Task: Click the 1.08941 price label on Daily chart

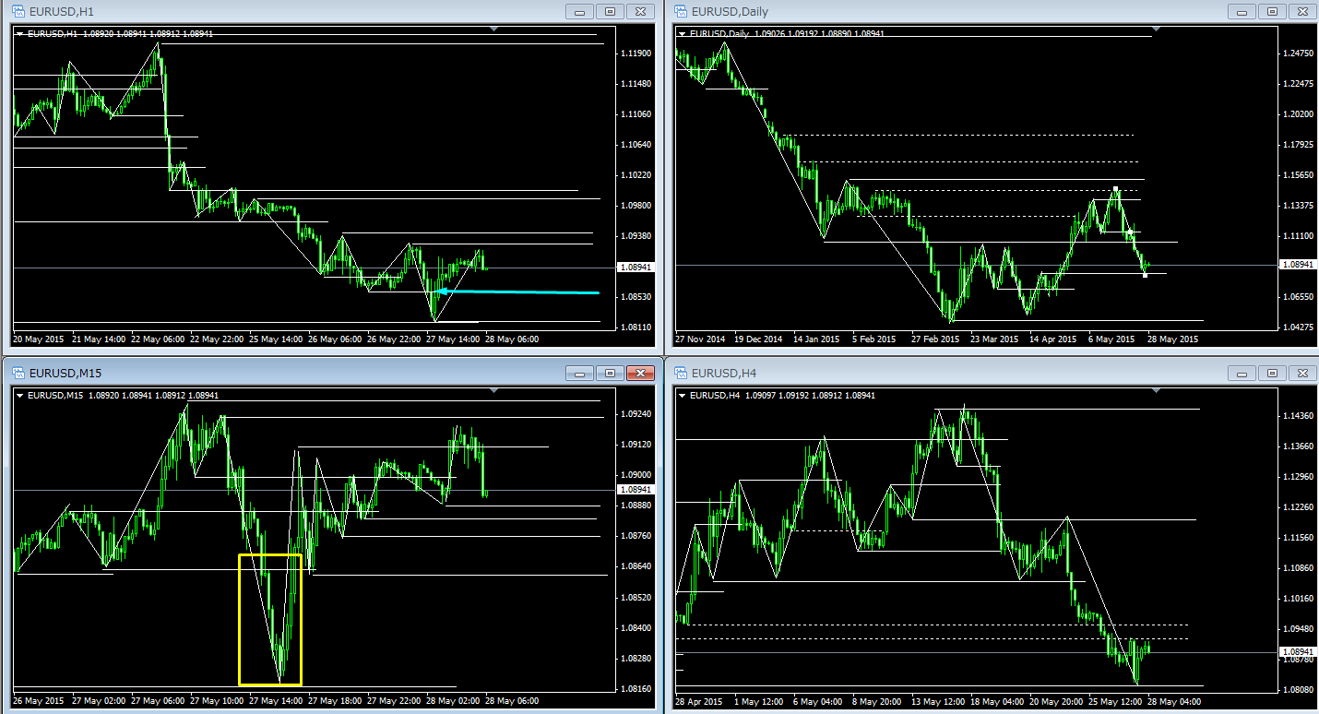Action: (1297, 265)
